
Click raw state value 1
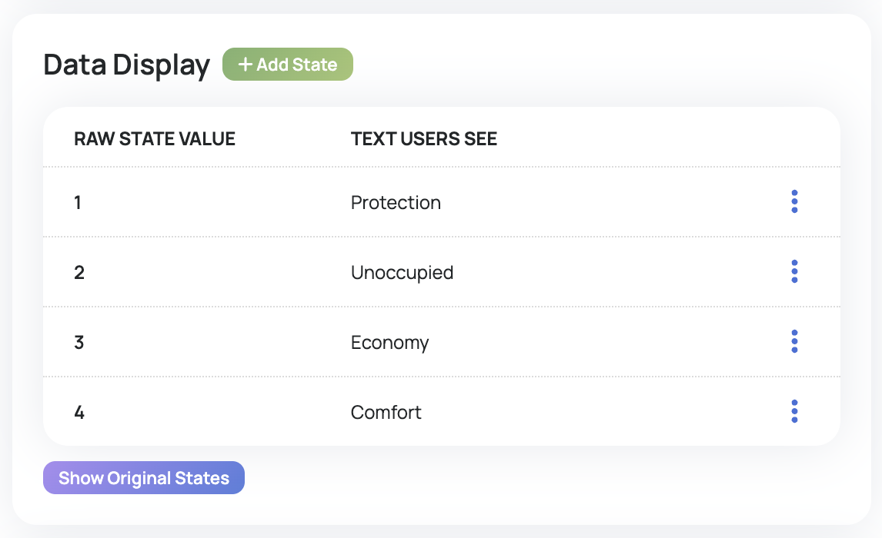click(78, 203)
